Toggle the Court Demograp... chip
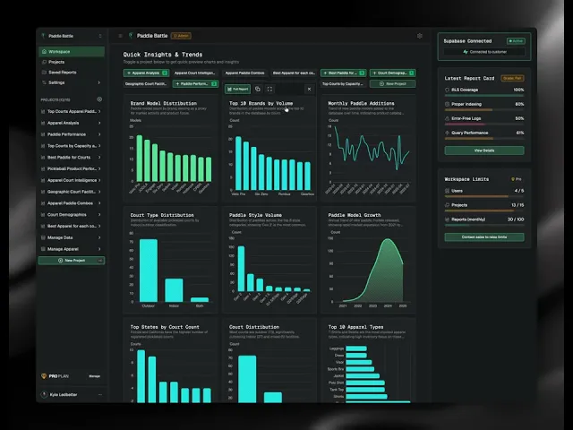Viewport: 573px width, 430px height. (392, 73)
